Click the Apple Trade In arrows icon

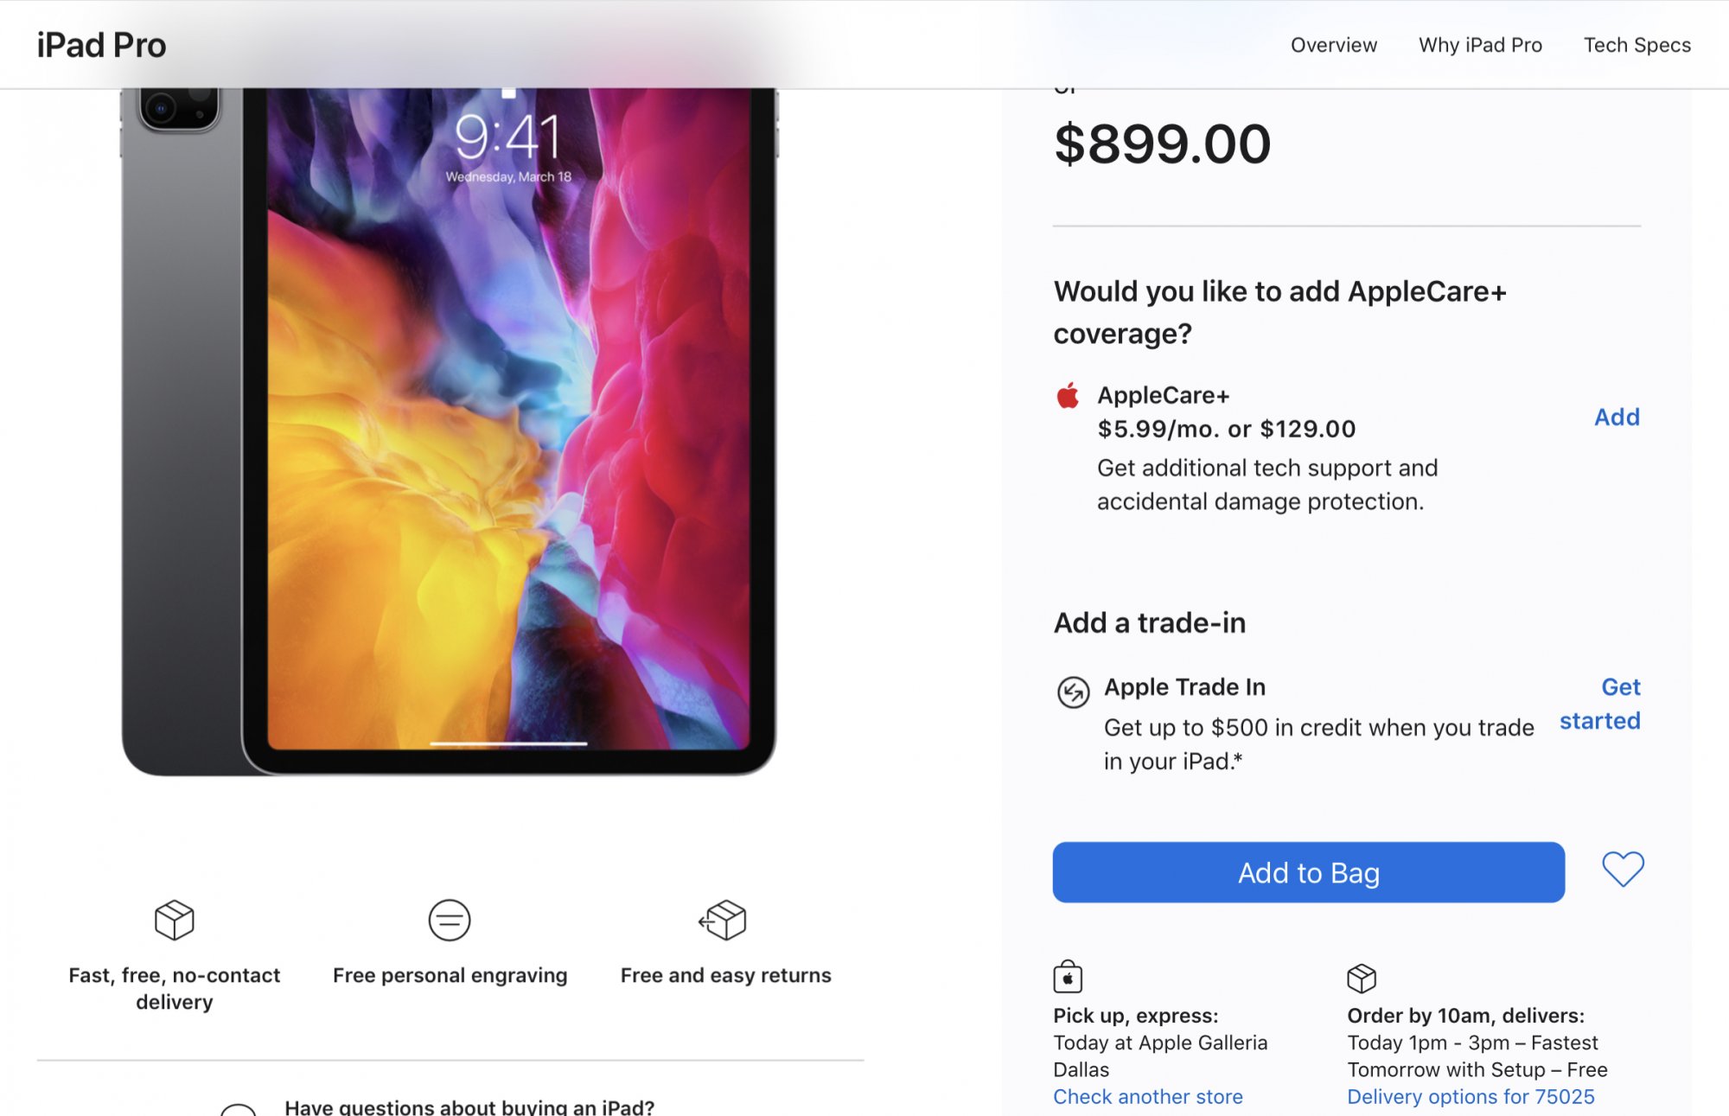click(x=1073, y=692)
